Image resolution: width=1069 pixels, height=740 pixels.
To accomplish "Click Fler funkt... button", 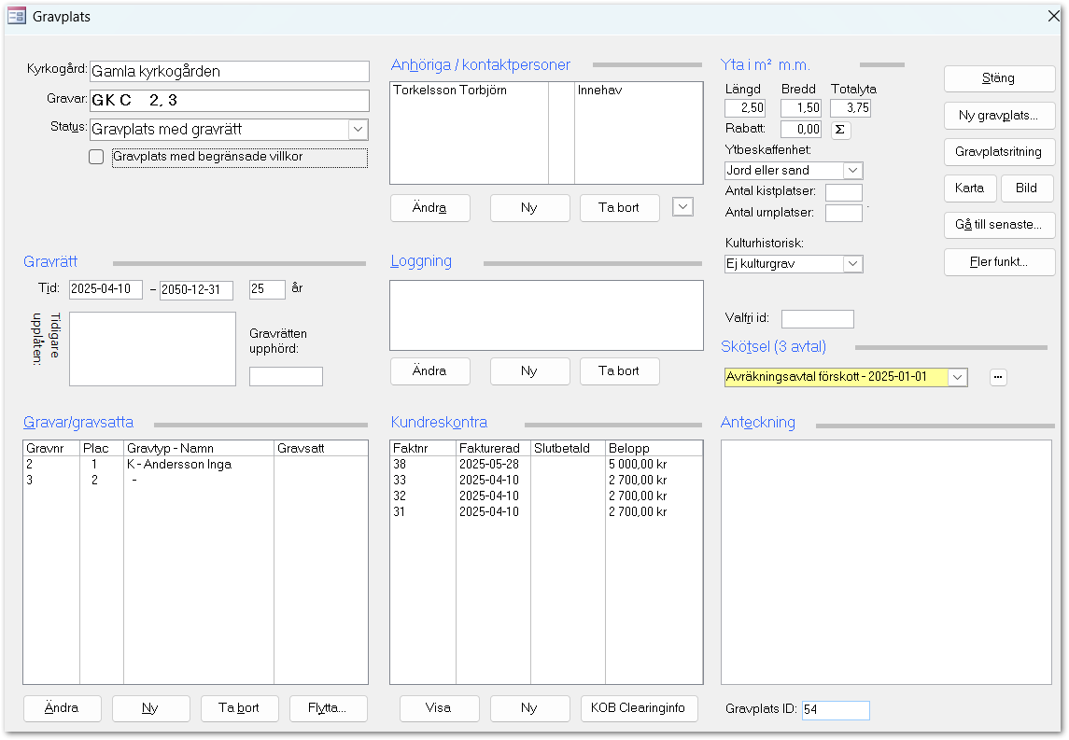I will (x=998, y=262).
